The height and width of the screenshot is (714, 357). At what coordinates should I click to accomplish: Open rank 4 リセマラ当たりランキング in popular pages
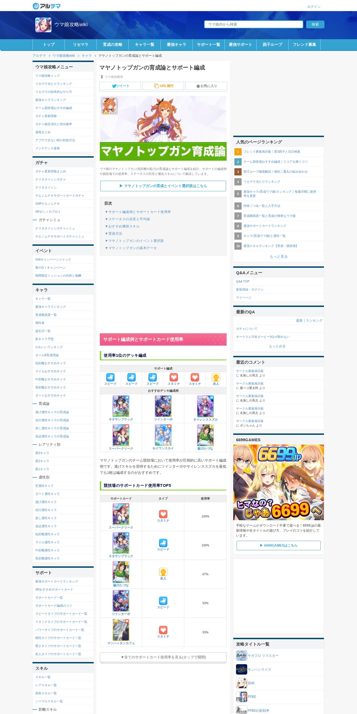[x=262, y=182]
